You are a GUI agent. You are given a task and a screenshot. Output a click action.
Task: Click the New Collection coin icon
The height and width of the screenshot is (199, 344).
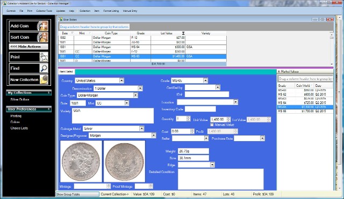click(x=44, y=80)
